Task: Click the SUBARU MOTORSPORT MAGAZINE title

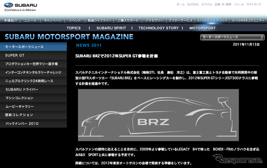Action: (x=69, y=37)
